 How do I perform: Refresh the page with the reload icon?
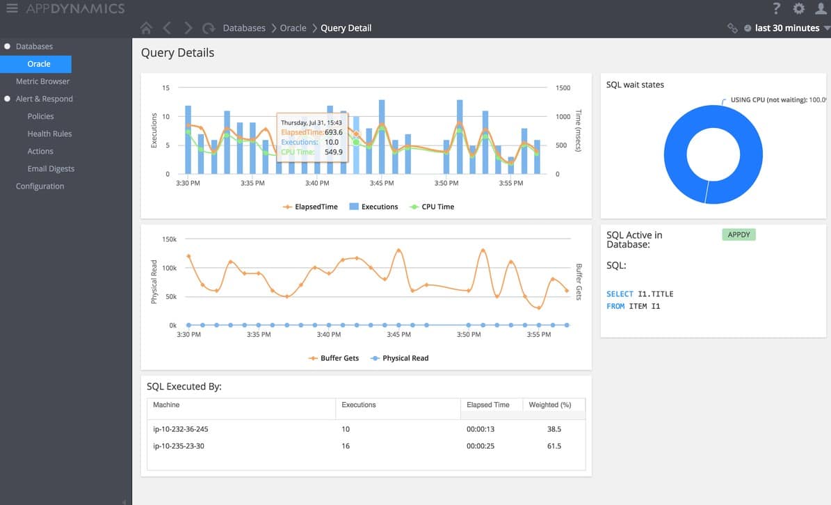coord(209,28)
